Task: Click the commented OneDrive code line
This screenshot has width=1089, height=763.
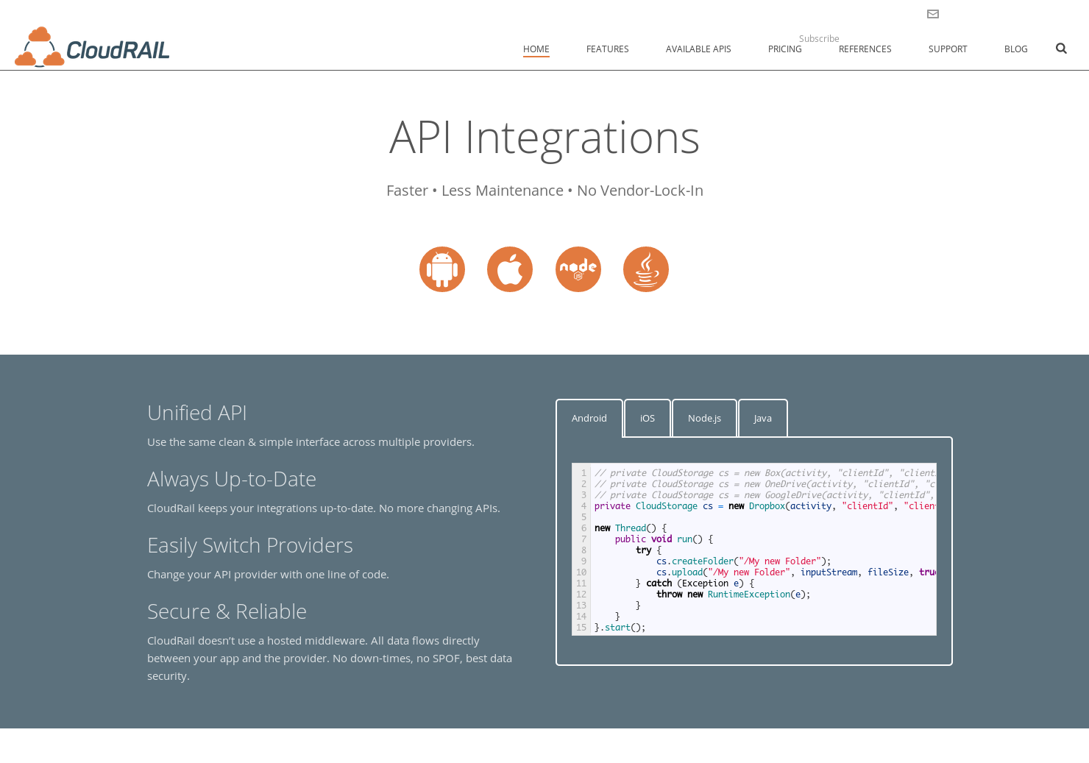Action: [x=765, y=484]
